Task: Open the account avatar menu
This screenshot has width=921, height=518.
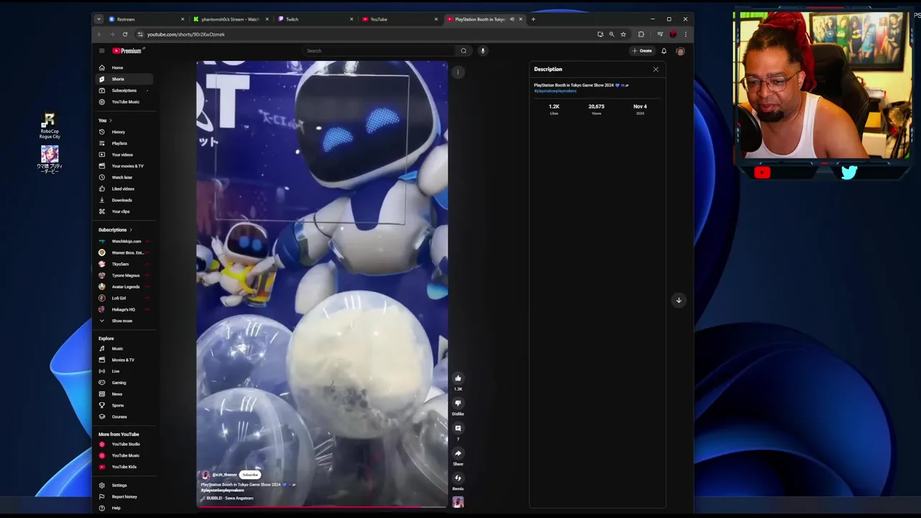Action: (680, 51)
